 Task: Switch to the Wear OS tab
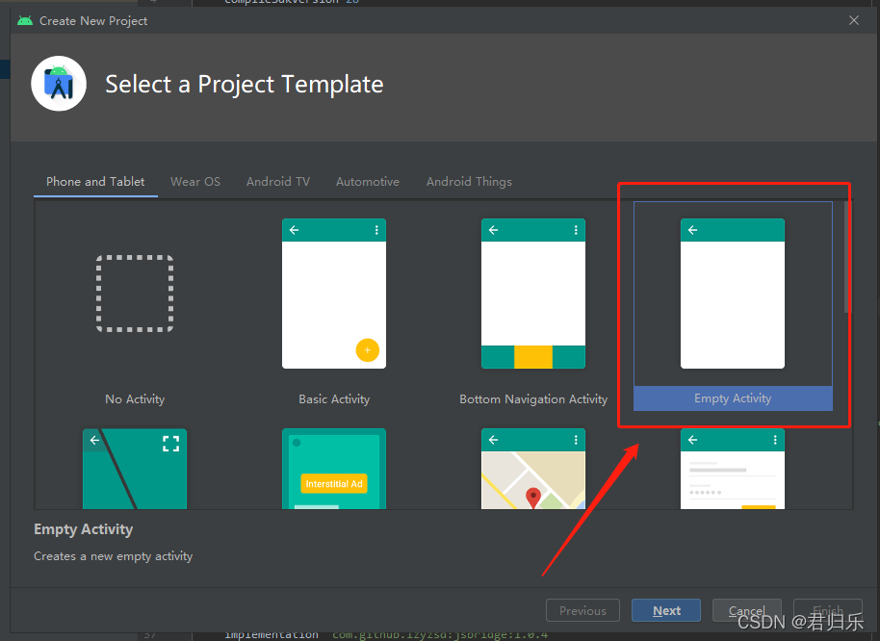[195, 181]
